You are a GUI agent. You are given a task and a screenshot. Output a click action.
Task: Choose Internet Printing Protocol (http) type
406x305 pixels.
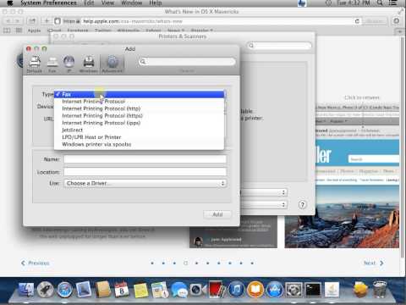(140, 108)
